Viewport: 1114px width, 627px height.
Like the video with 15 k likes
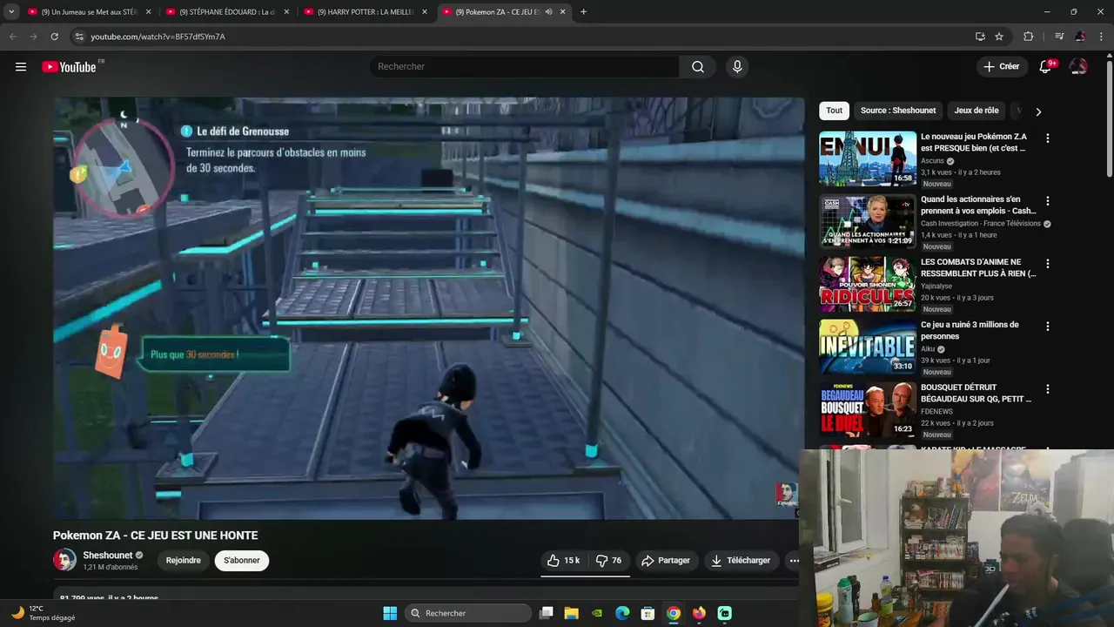pos(563,561)
